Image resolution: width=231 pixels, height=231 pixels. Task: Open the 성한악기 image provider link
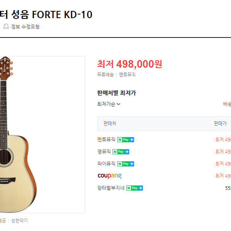(x=19, y=221)
